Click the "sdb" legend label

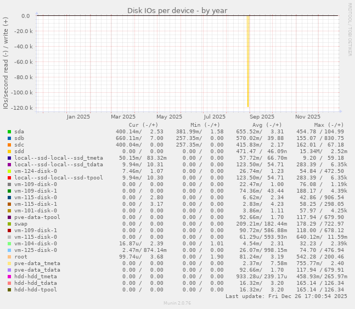point(19,138)
